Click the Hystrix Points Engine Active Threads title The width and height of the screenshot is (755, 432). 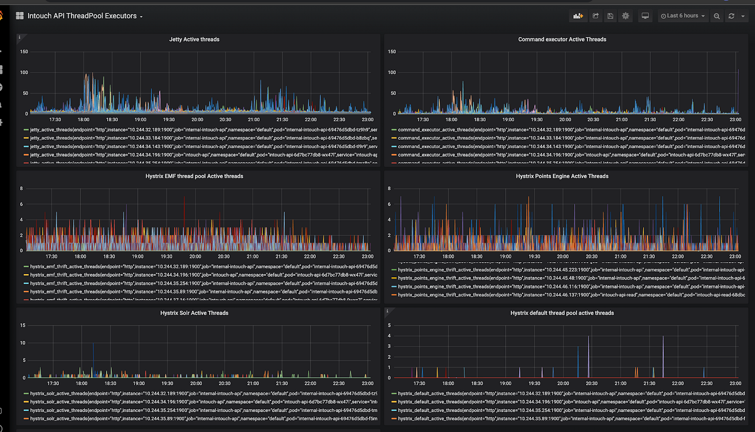562,176
